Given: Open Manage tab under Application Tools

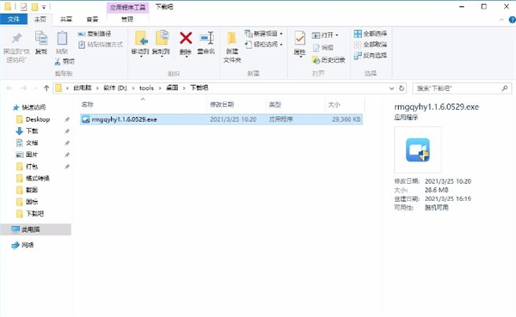Looking at the screenshot, I should click(127, 20).
